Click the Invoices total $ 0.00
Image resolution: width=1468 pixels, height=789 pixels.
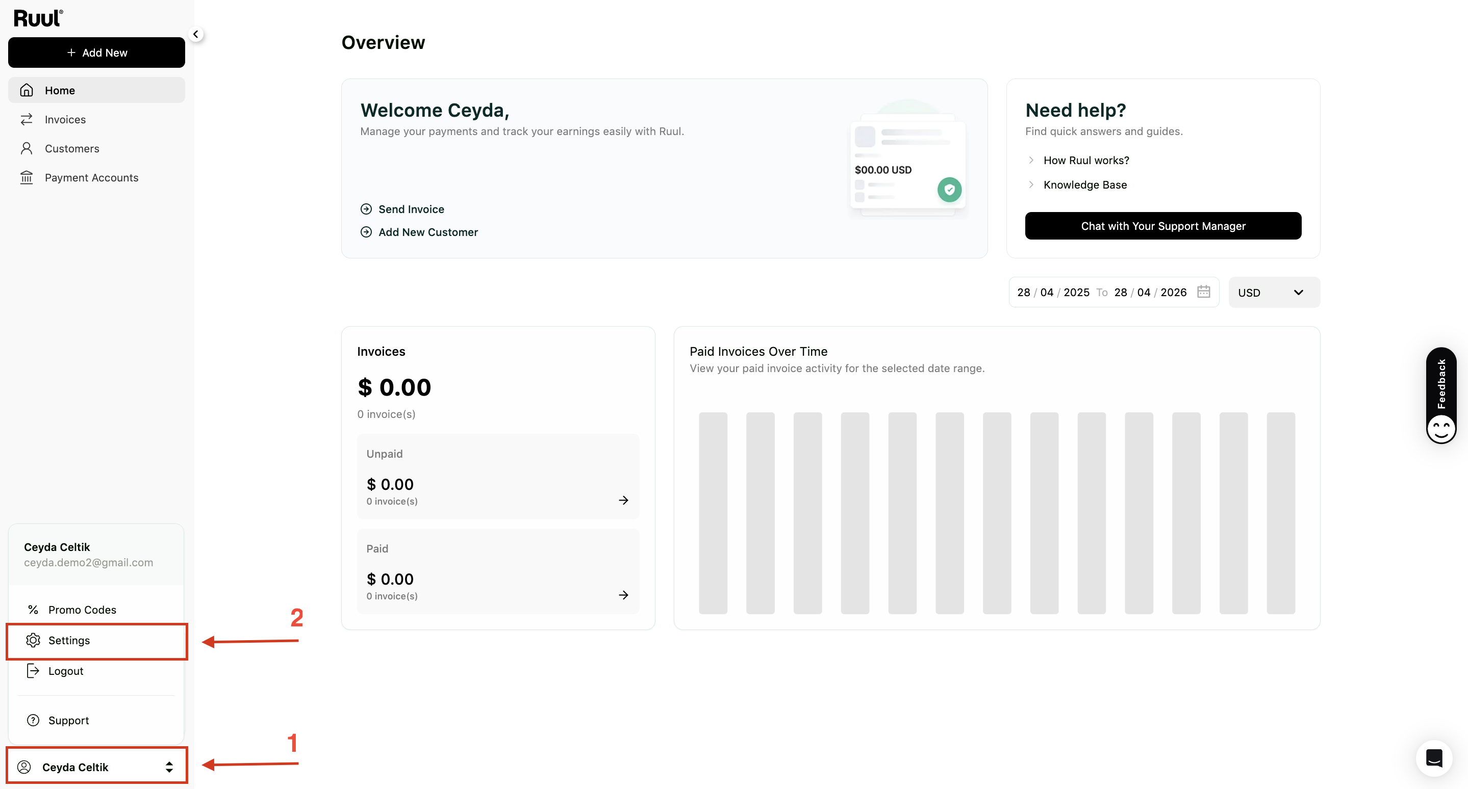click(x=394, y=387)
